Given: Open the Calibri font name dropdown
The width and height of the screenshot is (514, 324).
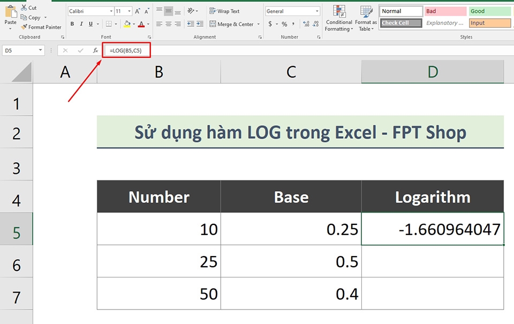Looking at the screenshot, I should [111, 11].
